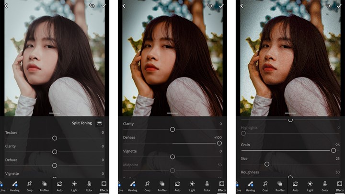Select the Healing tool in the middle screen
This screenshot has height=194, width=345.
133,186
